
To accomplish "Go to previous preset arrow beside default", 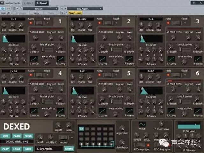I will [18, 9].
